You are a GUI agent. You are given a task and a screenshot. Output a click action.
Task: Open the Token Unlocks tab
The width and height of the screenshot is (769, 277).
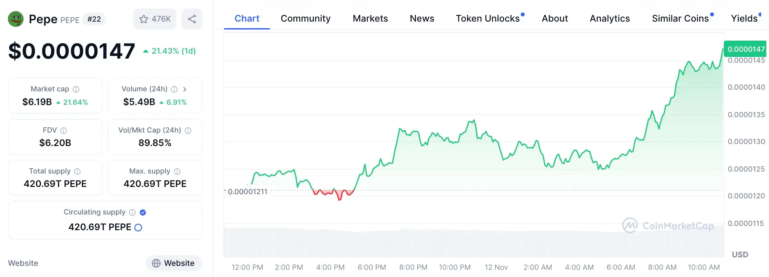(x=488, y=18)
